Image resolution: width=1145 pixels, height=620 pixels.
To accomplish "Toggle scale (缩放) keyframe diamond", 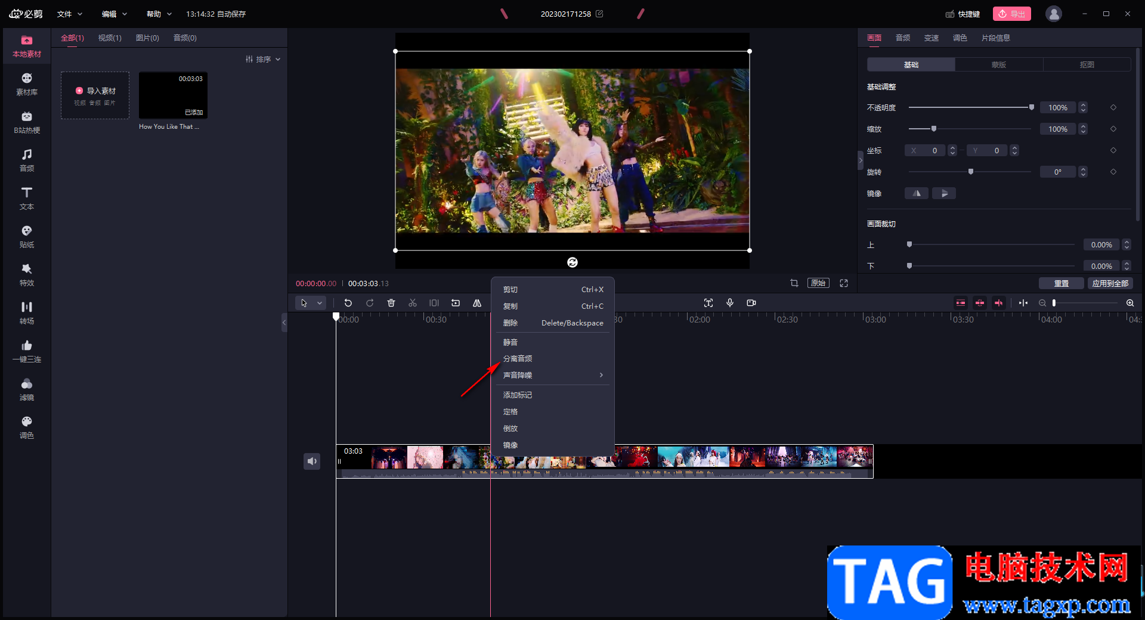I will pos(1113,129).
